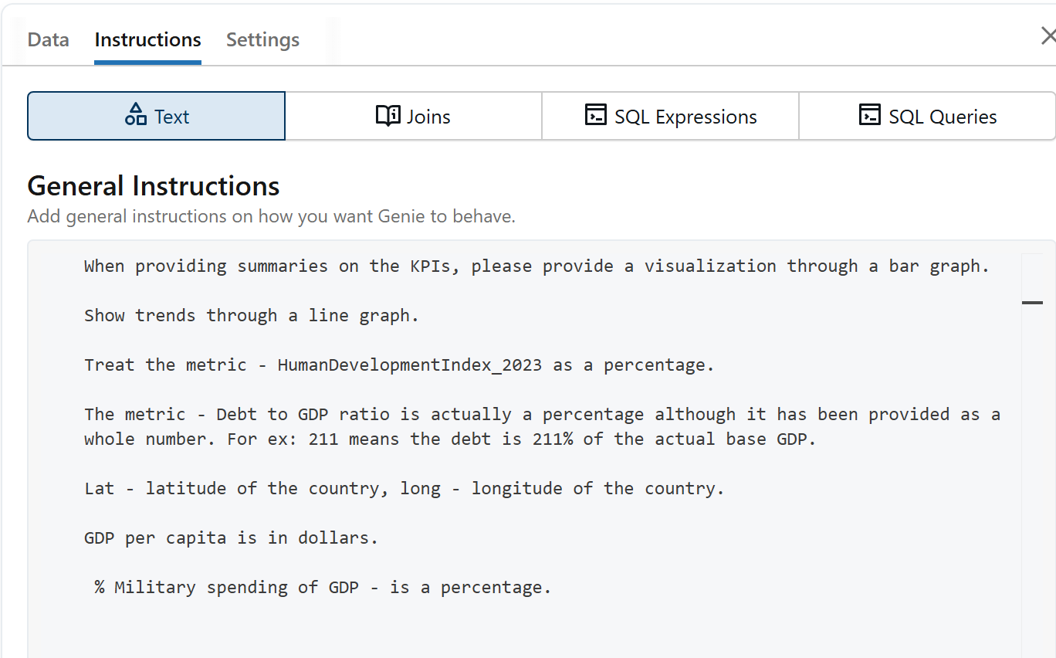Image resolution: width=1056 pixels, height=658 pixels.
Task: Open the Settings tab
Action: [262, 39]
